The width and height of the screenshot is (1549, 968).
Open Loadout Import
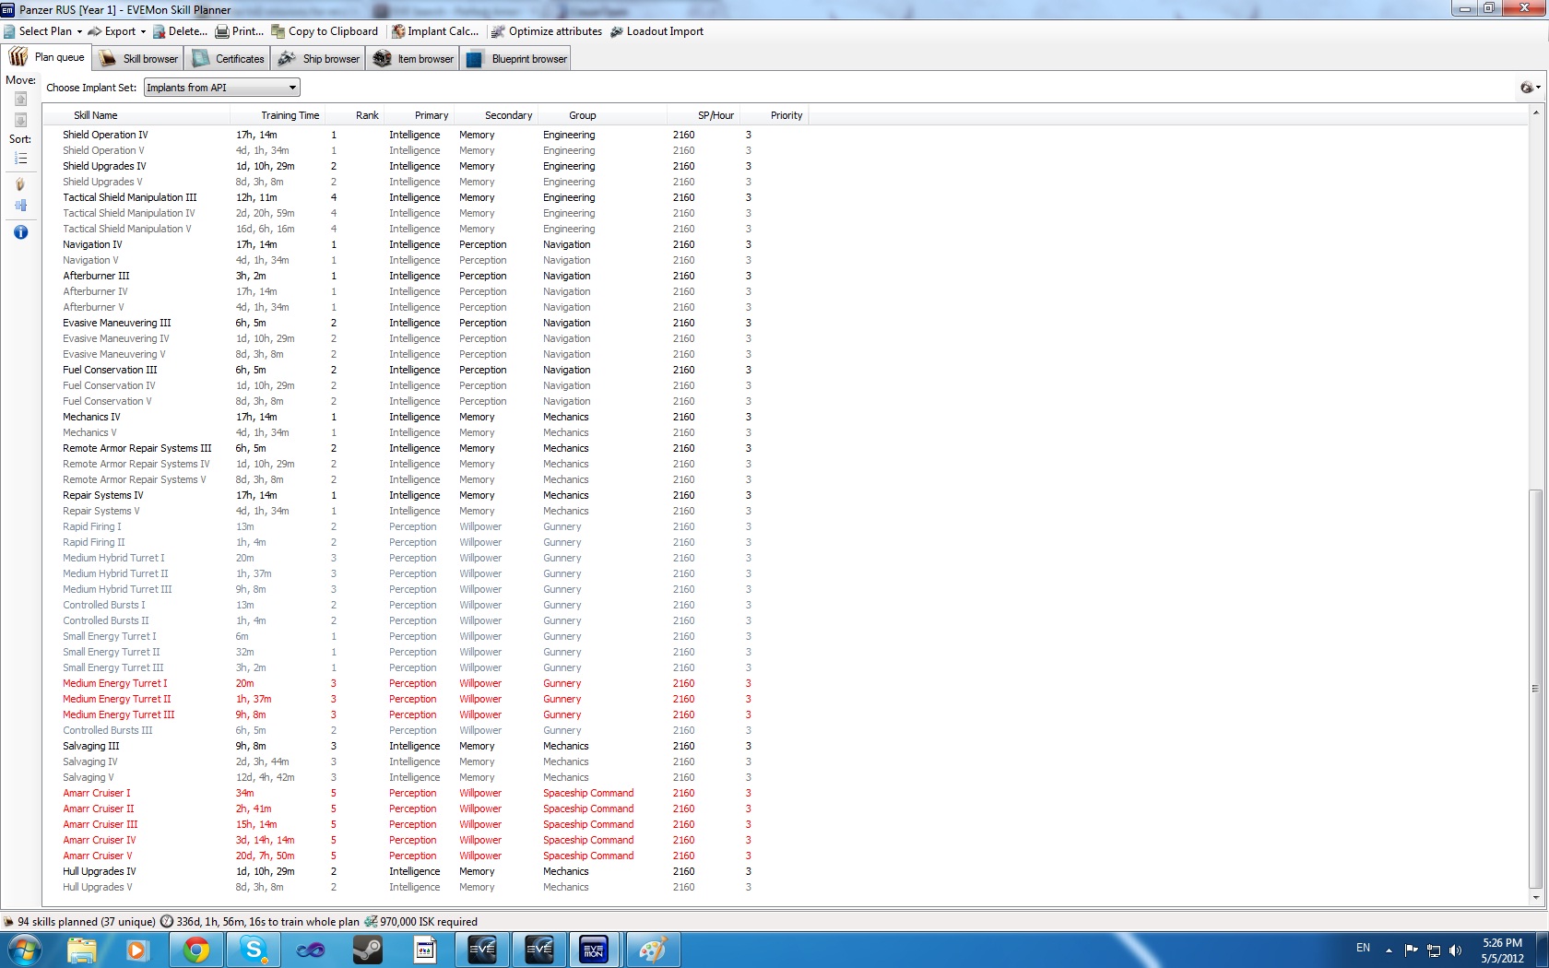click(x=656, y=31)
